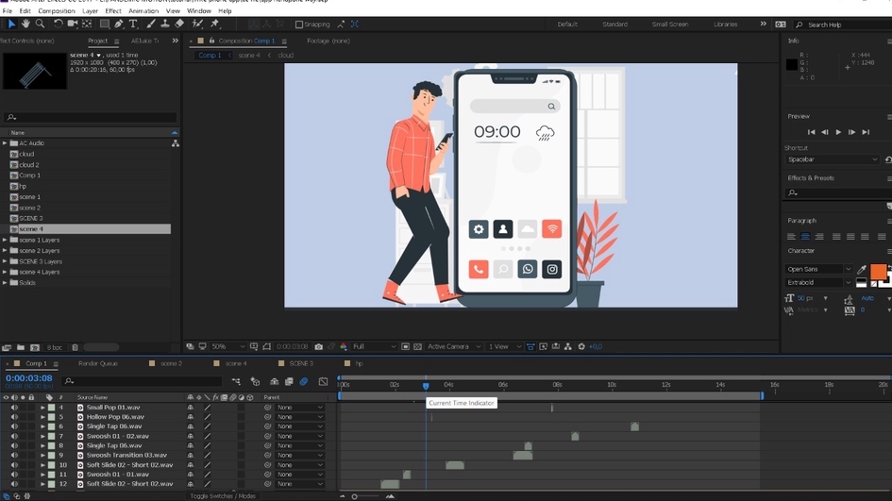This screenshot has width=892, height=501.
Task: Select the Small Screen workspace
Action: 670,25
